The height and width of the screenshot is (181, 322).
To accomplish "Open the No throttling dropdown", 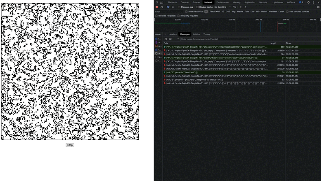I will [223, 7].
